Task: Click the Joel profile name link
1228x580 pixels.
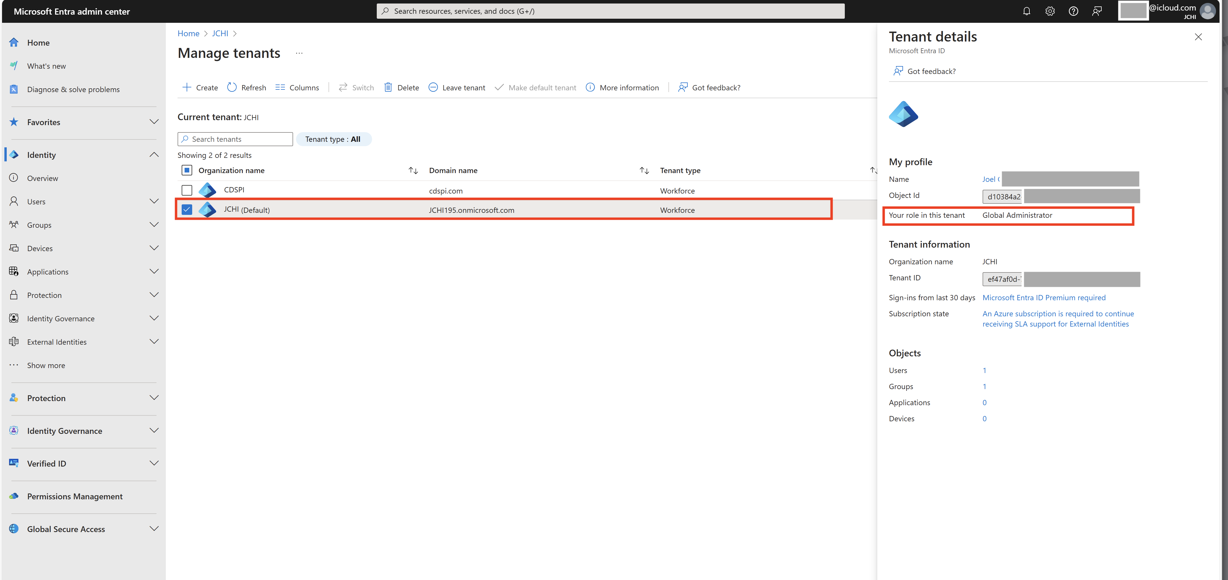Action: click(990, 179)
